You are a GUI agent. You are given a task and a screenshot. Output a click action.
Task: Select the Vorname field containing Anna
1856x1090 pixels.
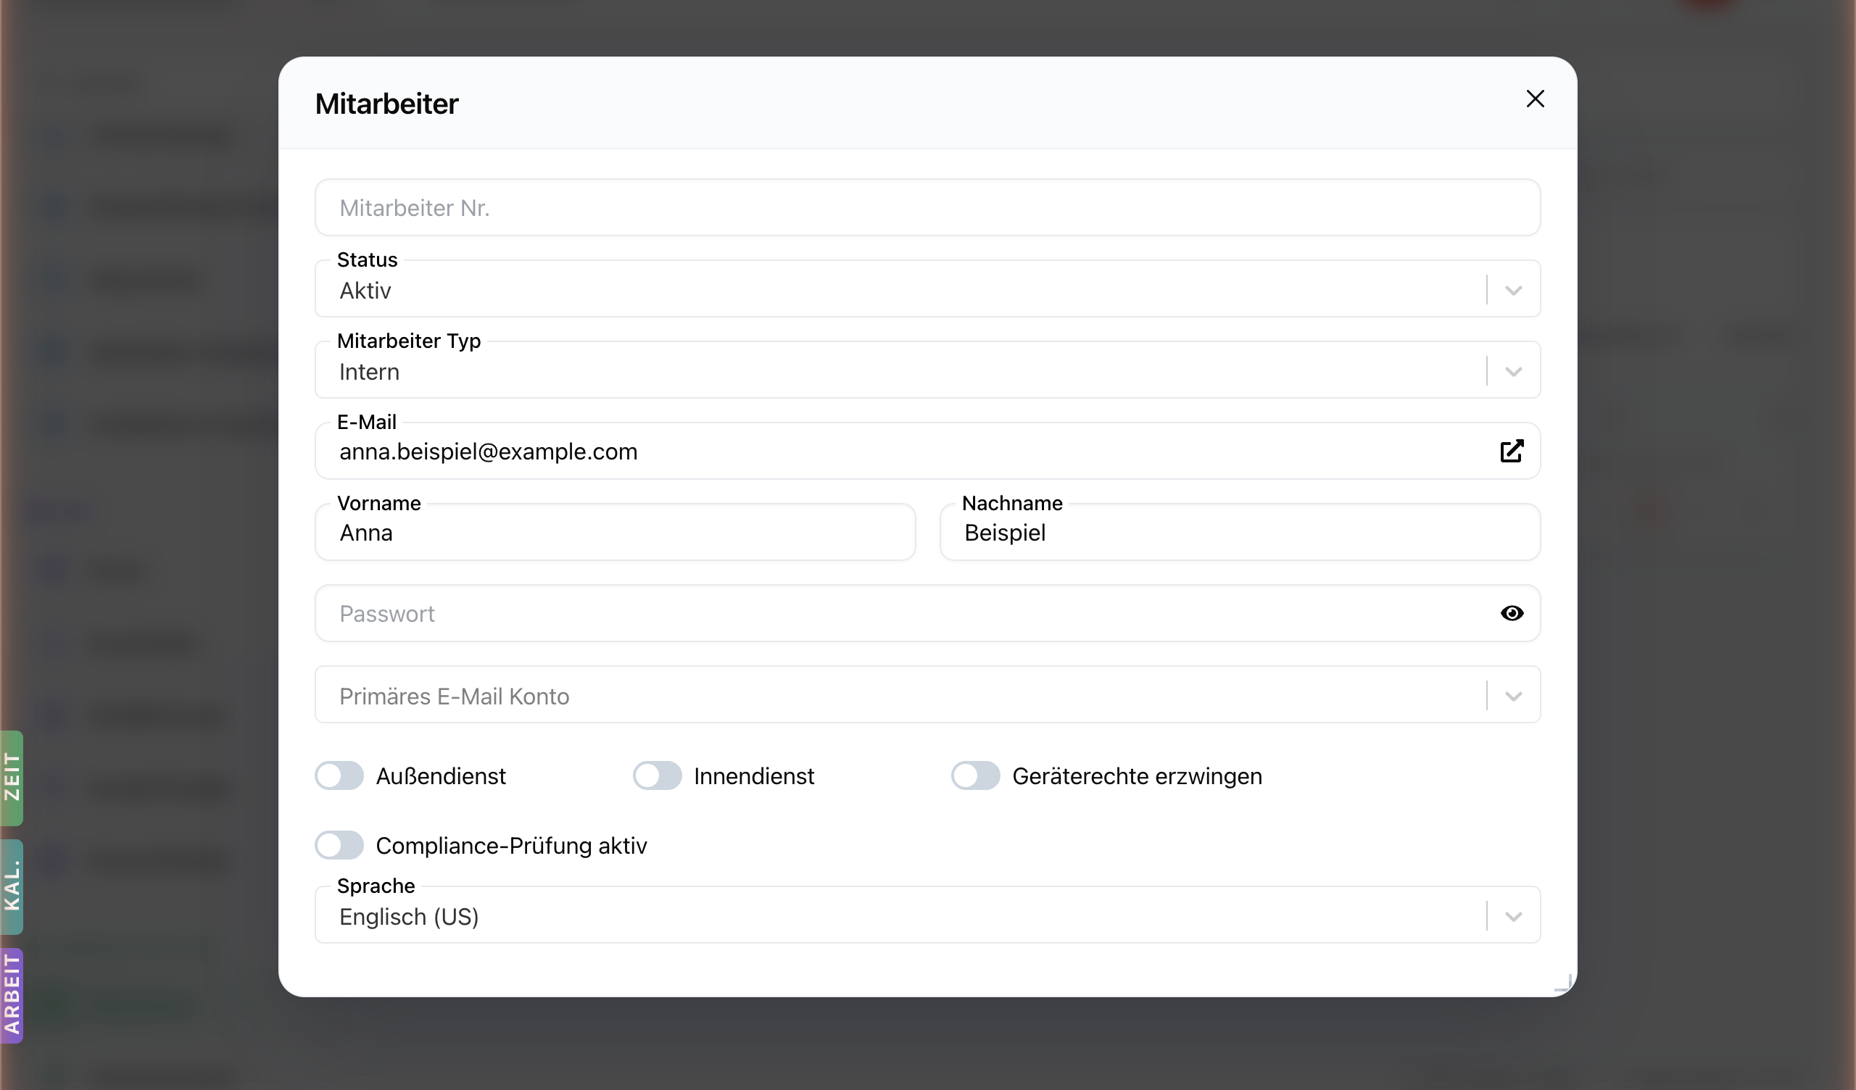pos(615,532)
